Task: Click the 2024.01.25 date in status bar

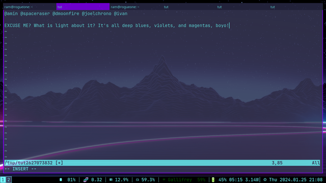Action: (293, 179)
